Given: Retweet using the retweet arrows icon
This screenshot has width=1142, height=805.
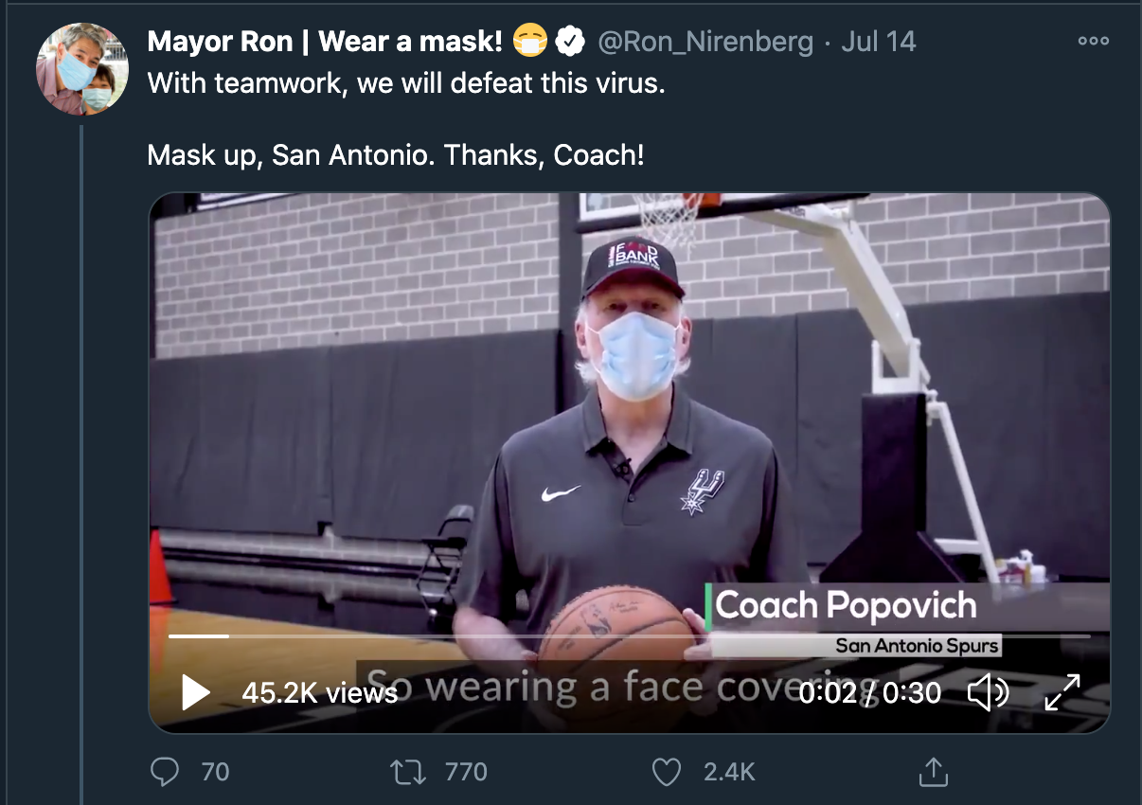Looking at the screenshot, I should coord(408,772).
